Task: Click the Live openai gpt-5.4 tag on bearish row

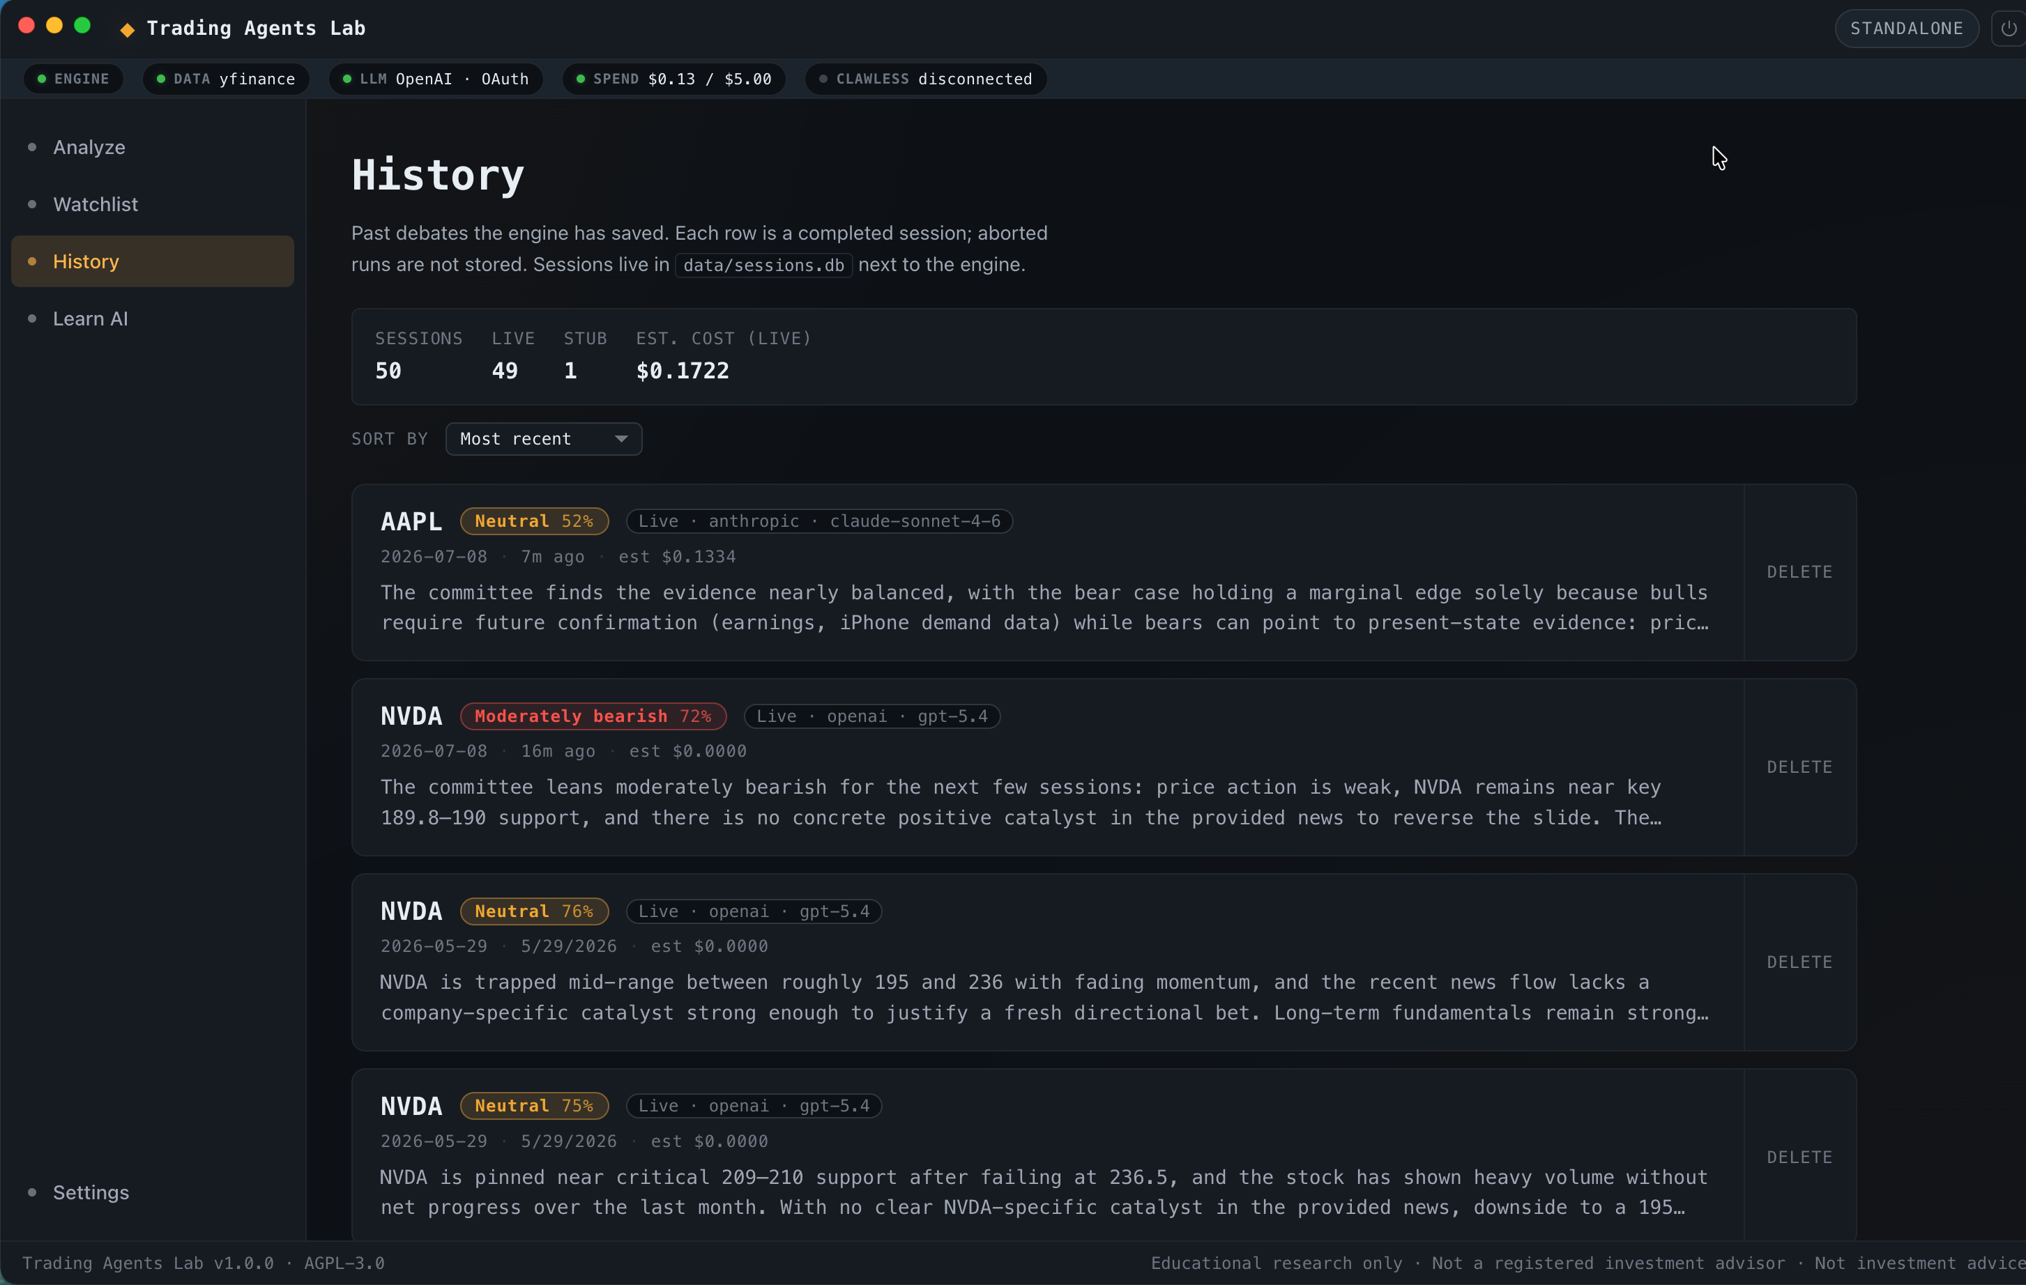Action: pos(871,716)
